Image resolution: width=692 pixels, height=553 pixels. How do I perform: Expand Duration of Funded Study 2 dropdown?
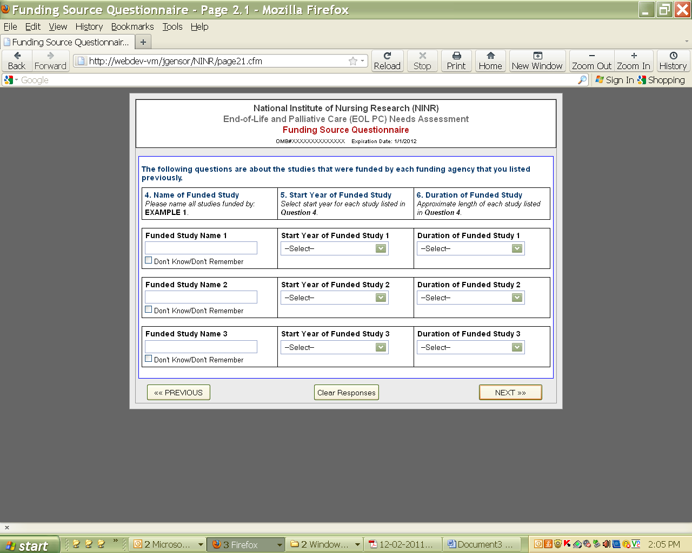[x=470, y=298]
